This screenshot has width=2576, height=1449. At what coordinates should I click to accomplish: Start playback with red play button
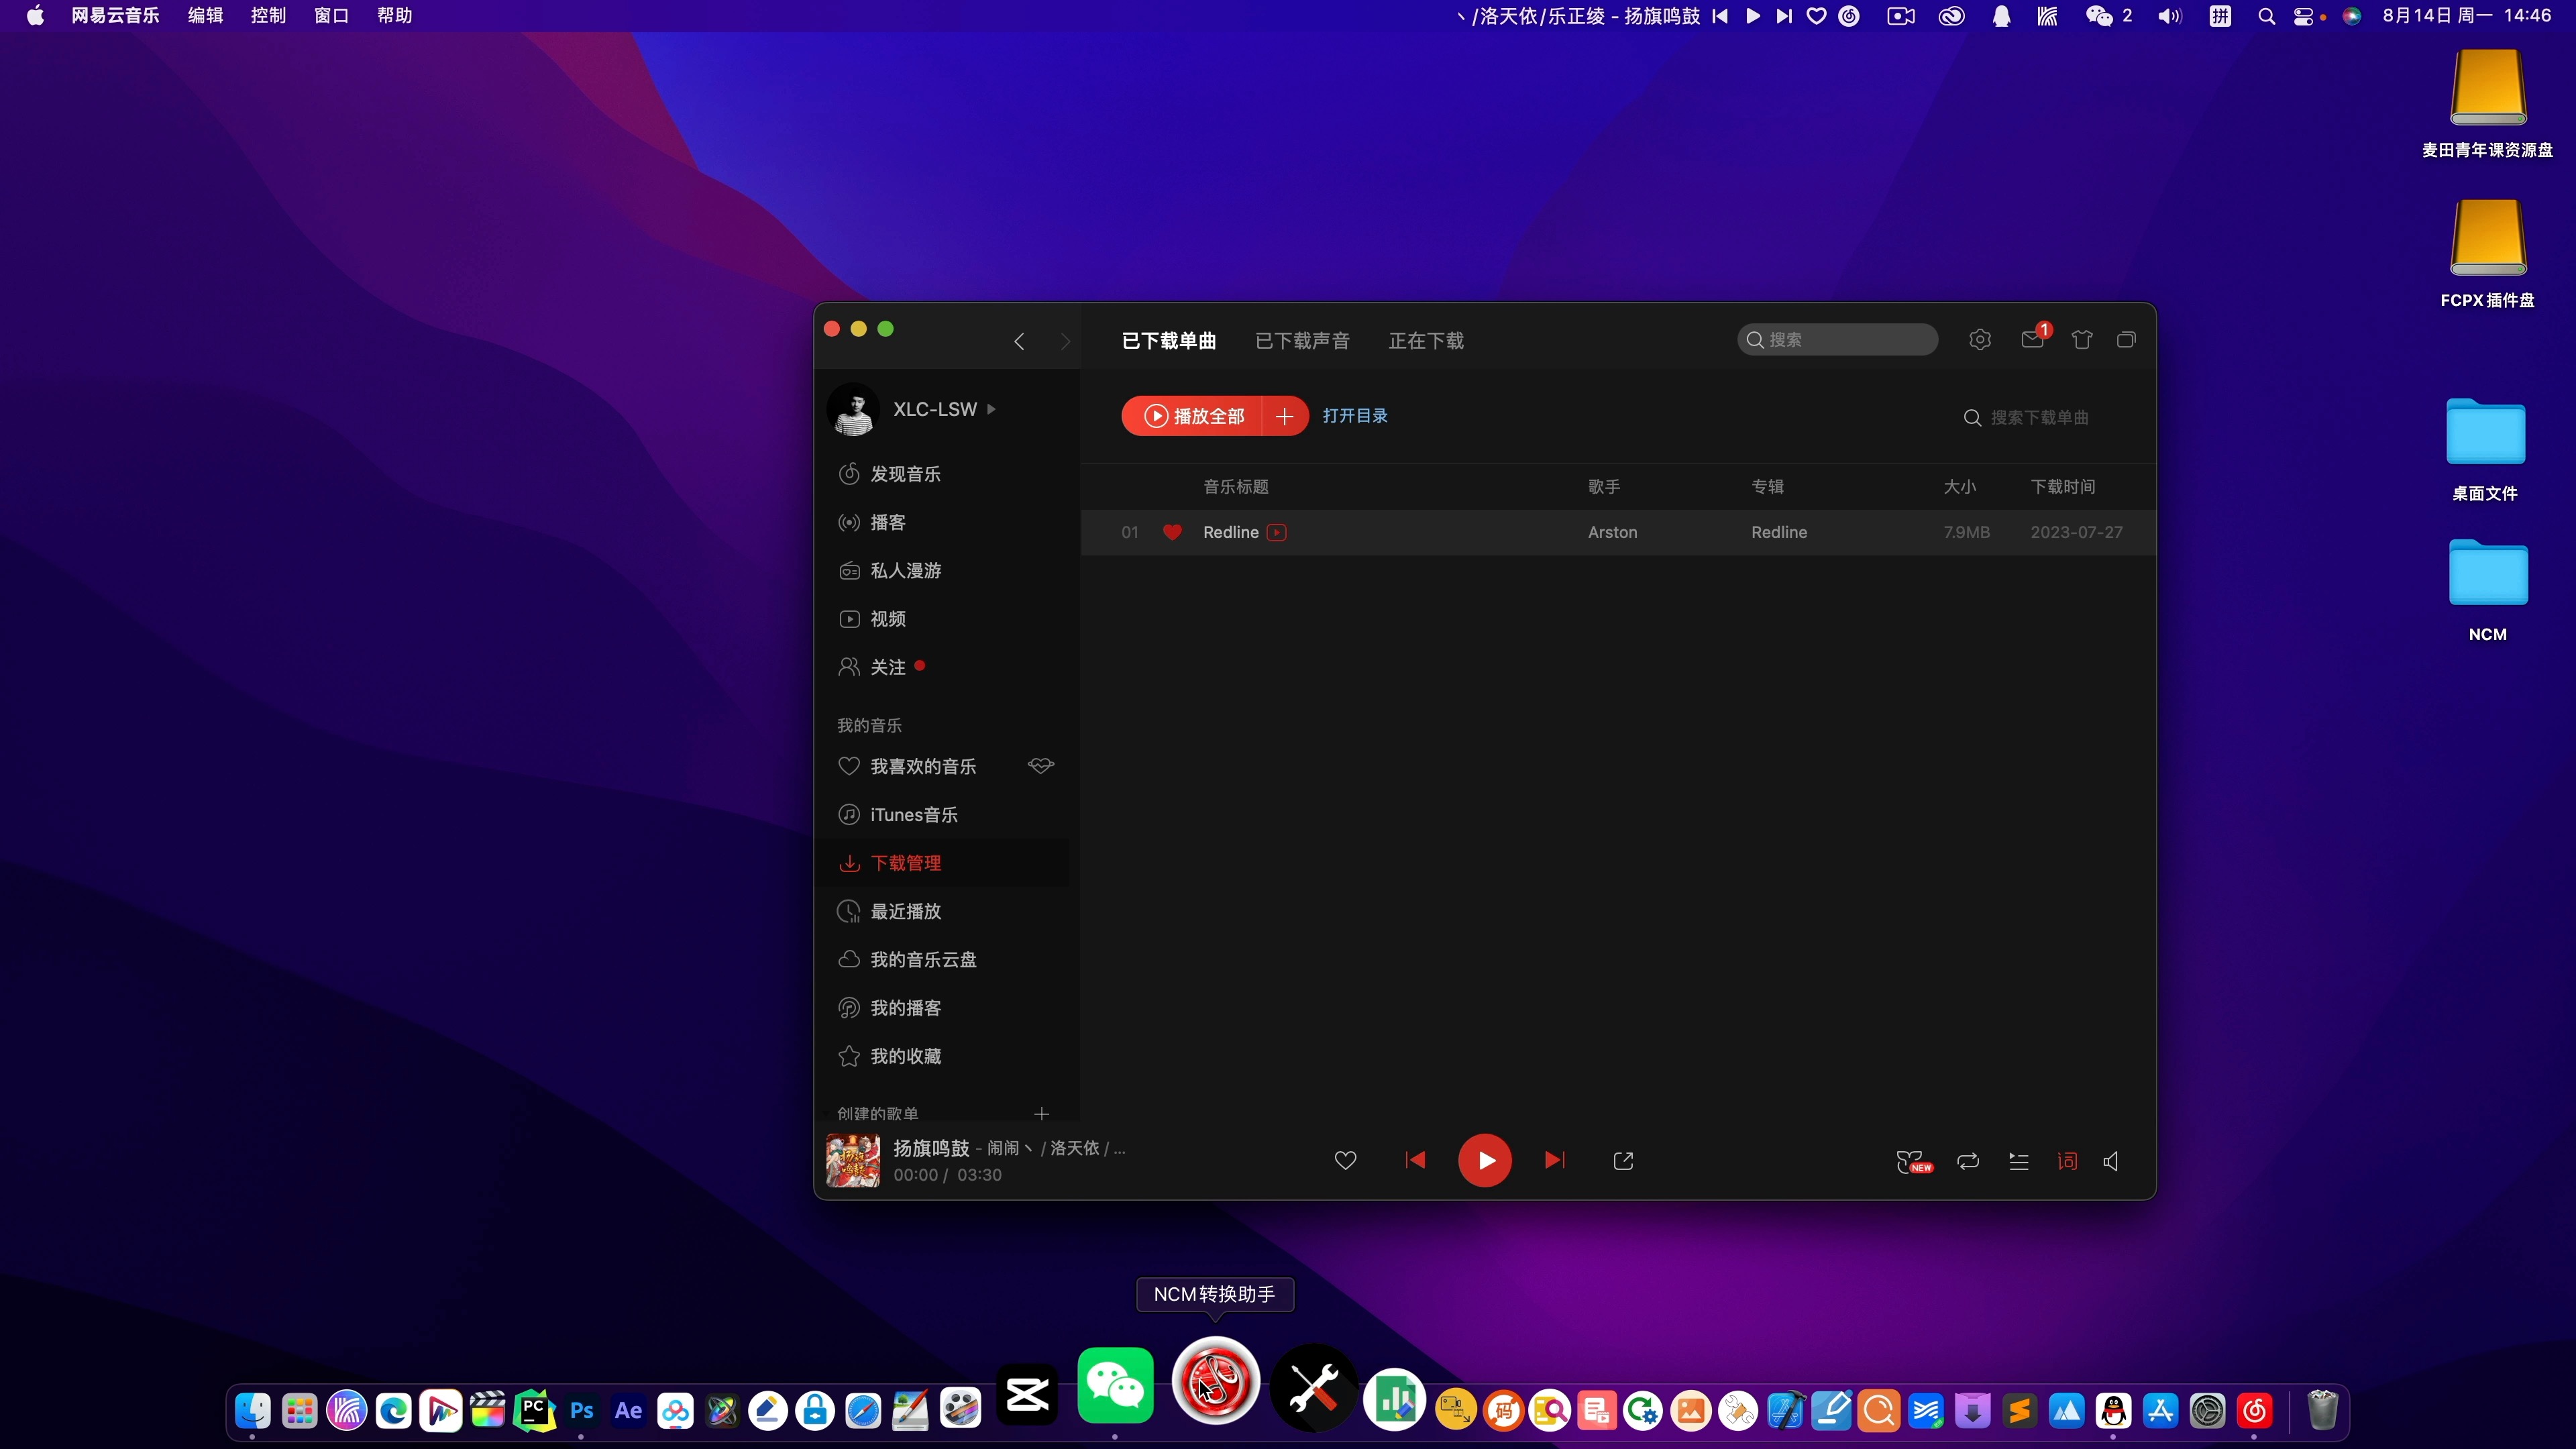pyautogui.click(x=1485, y=1161)
